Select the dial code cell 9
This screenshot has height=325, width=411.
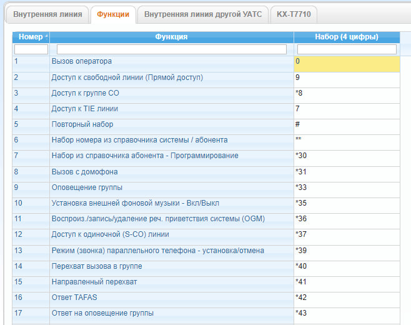(x=347, y=80)
